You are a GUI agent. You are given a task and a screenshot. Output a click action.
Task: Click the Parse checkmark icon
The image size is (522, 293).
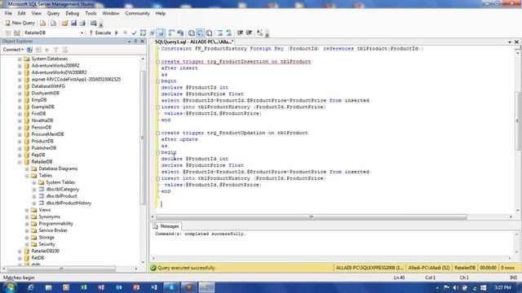[x=134, y=33]
